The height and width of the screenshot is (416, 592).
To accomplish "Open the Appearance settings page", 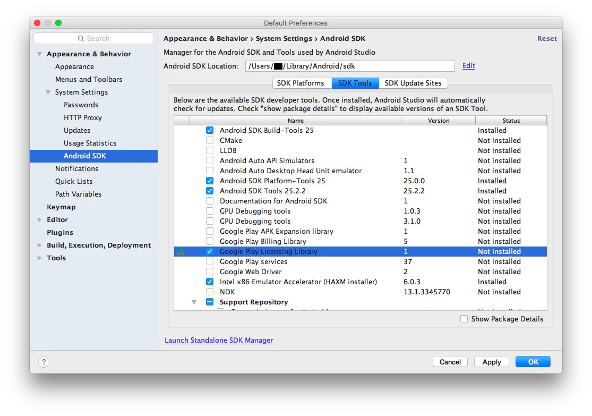I will point(74,66).
